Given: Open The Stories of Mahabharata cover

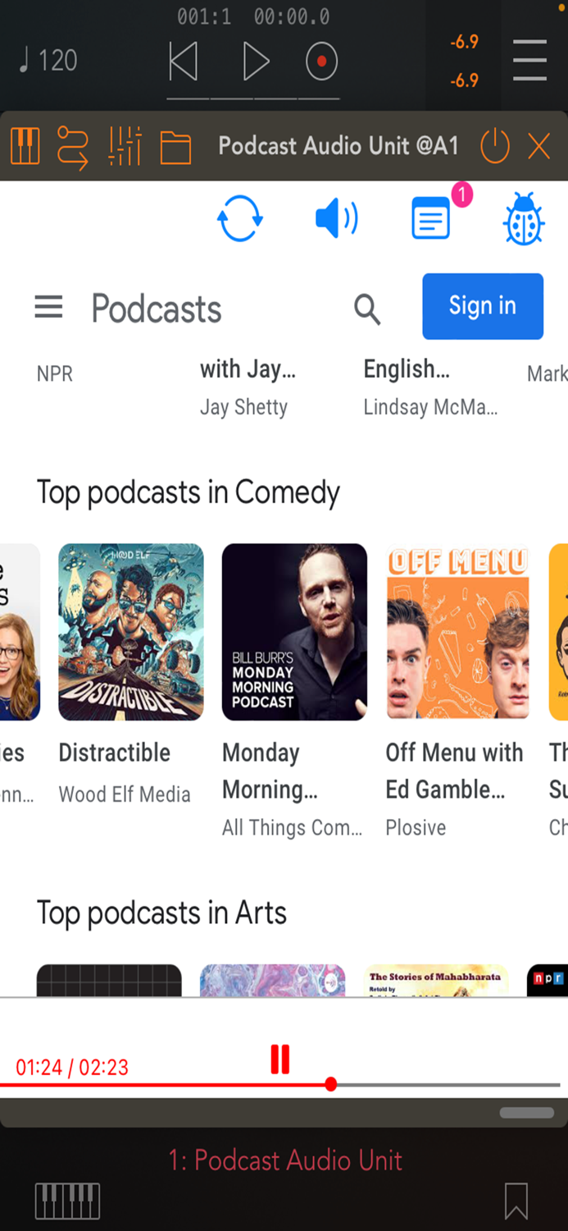Looking at the screenshot, I should pyautogui.click(x=436, y=981).
